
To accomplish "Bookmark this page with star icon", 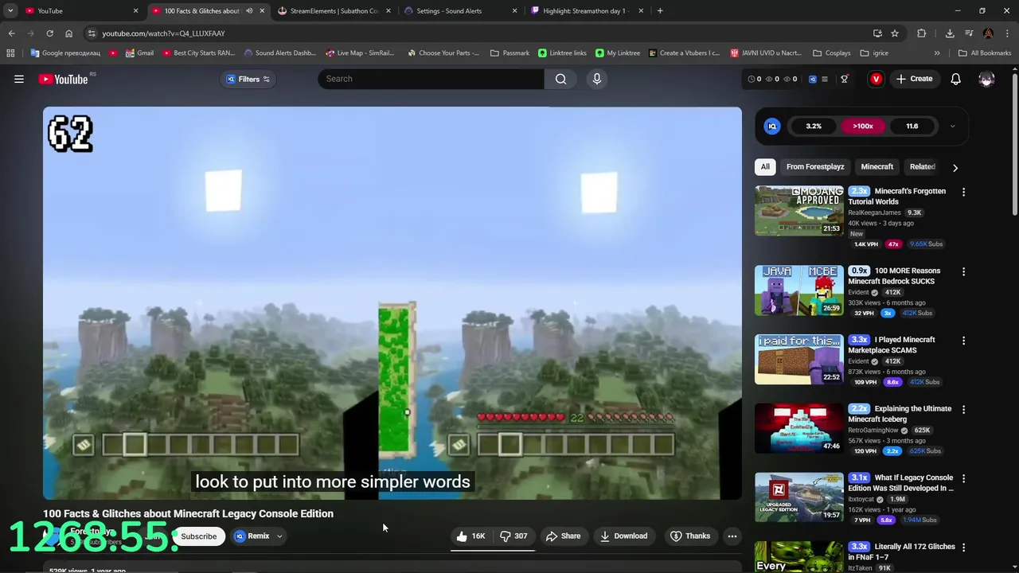I will 895,33.
